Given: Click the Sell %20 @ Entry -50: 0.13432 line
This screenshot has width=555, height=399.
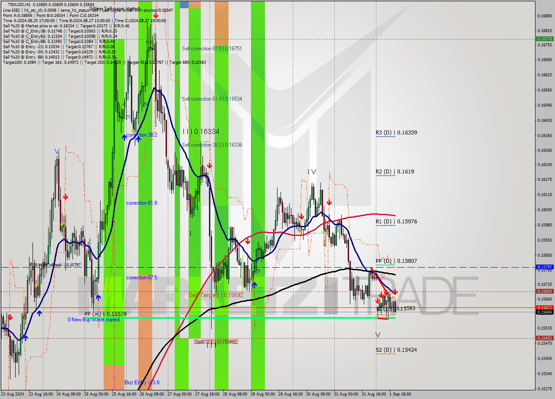Looking at the screenshot, I should (x=59, y=52).
